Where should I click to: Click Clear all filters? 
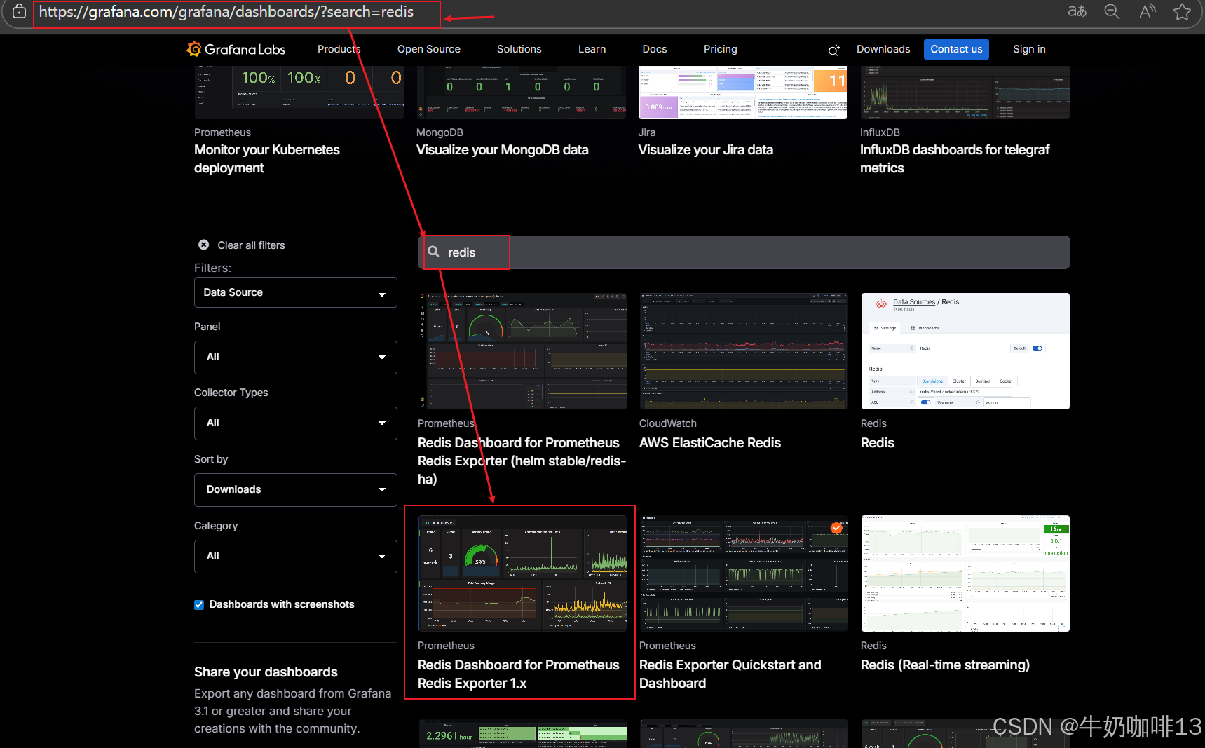(251, 245)
